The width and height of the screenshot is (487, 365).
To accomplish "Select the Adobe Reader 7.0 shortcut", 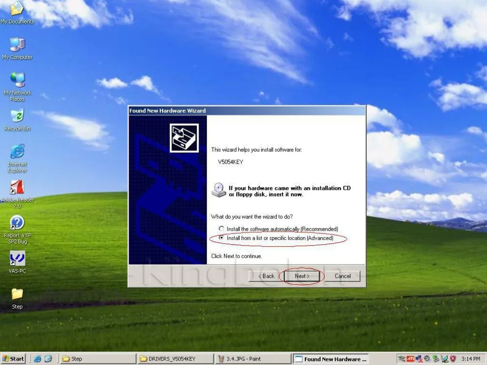I will pyautogui.click(x=17, y=194).
